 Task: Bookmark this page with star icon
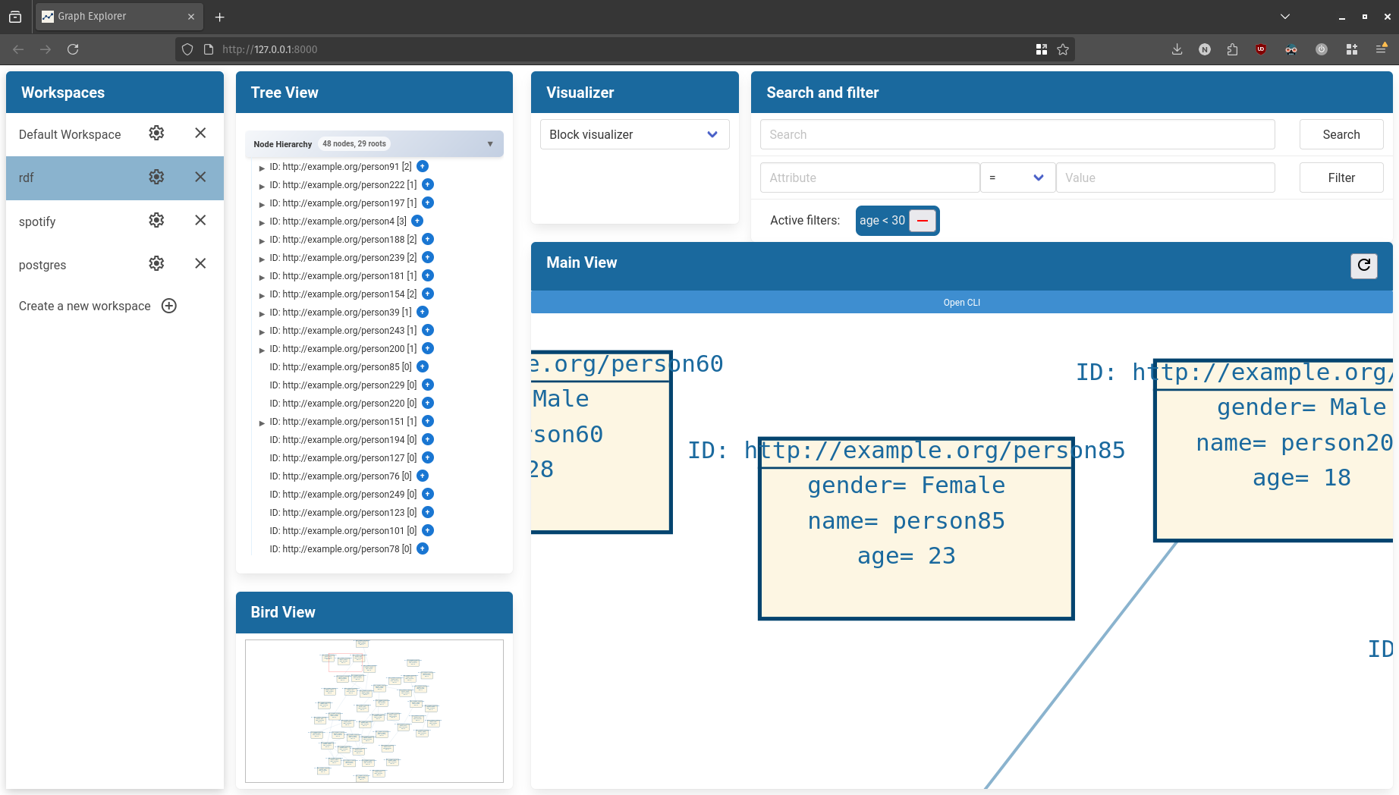coord(1063,49)
